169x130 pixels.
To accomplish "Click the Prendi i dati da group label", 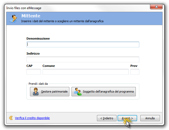I will [x=38, y=84].
